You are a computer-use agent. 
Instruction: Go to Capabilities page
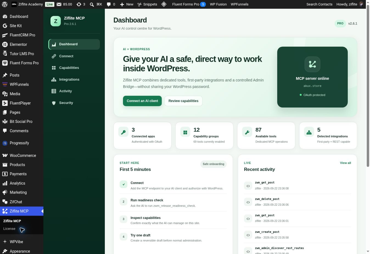(74, 68)
